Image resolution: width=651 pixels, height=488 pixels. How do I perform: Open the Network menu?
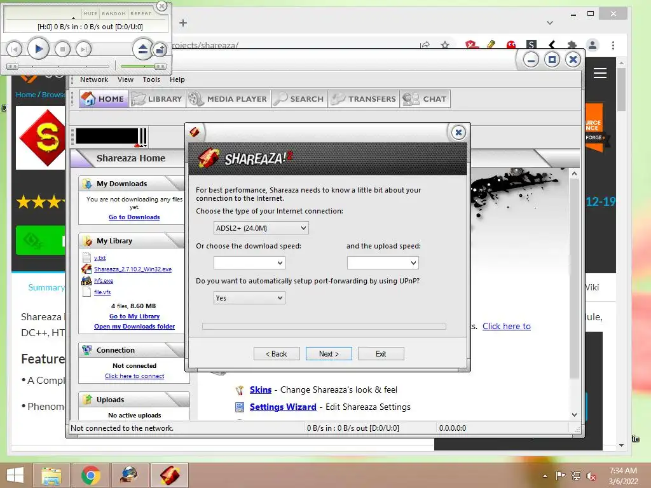(94, 79)
